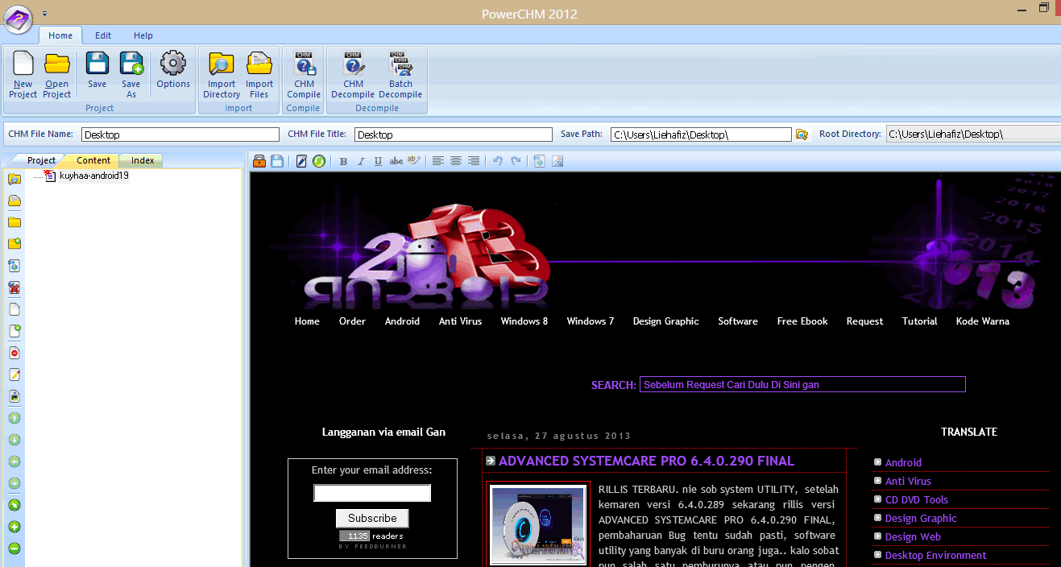Click the Undo arrow
Screen dimensions: 1061x567
pyautogui.click(x=498, y=161)
